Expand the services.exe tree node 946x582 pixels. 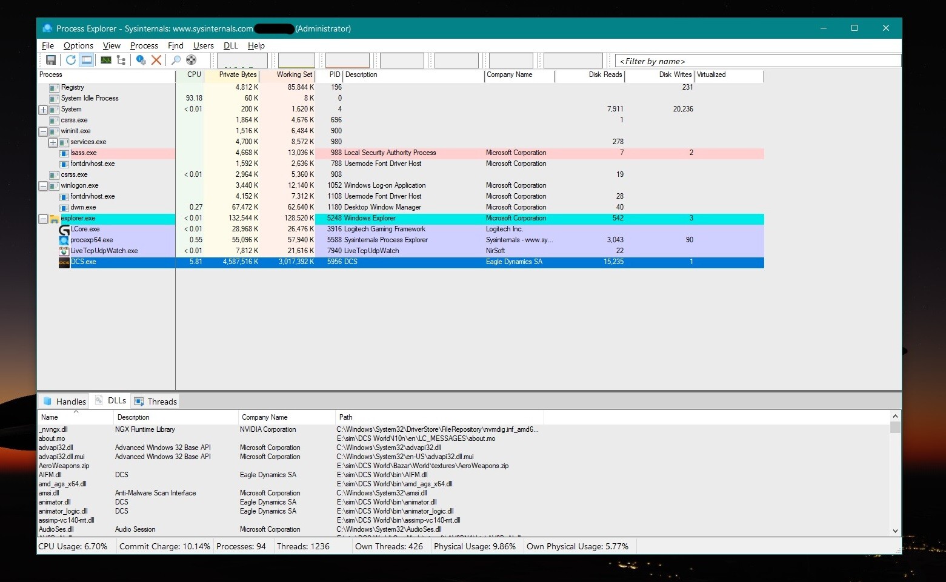[x=53, y=142]
